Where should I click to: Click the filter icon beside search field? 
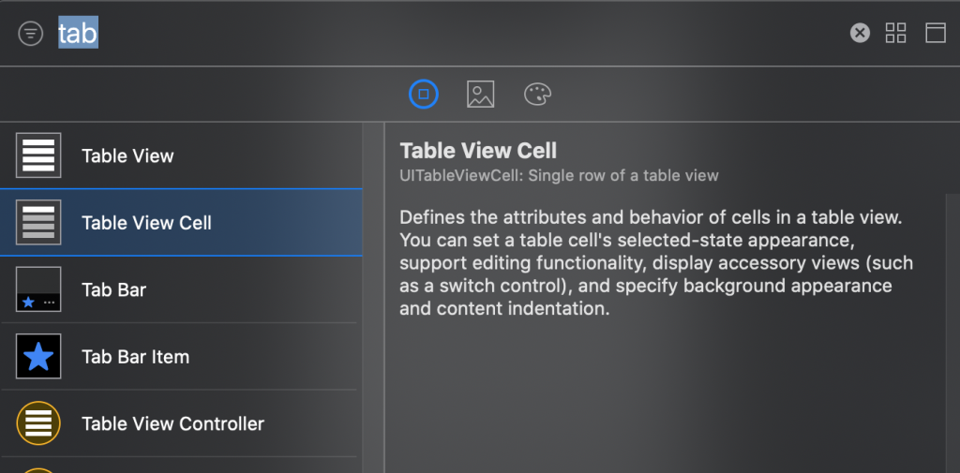31,34
